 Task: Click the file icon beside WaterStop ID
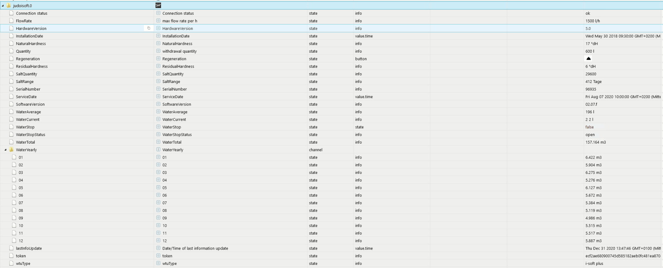coord(11,127)
